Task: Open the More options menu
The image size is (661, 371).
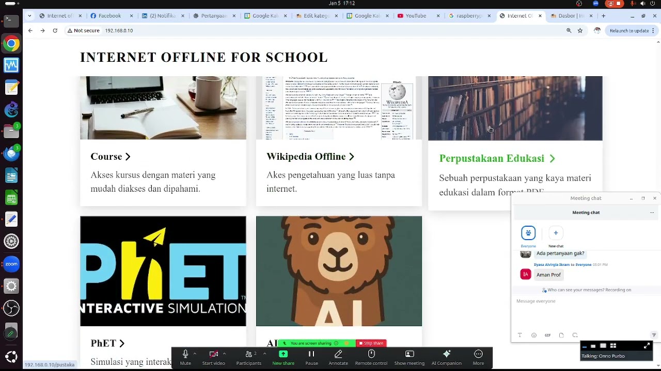Action: coord(478,357)
